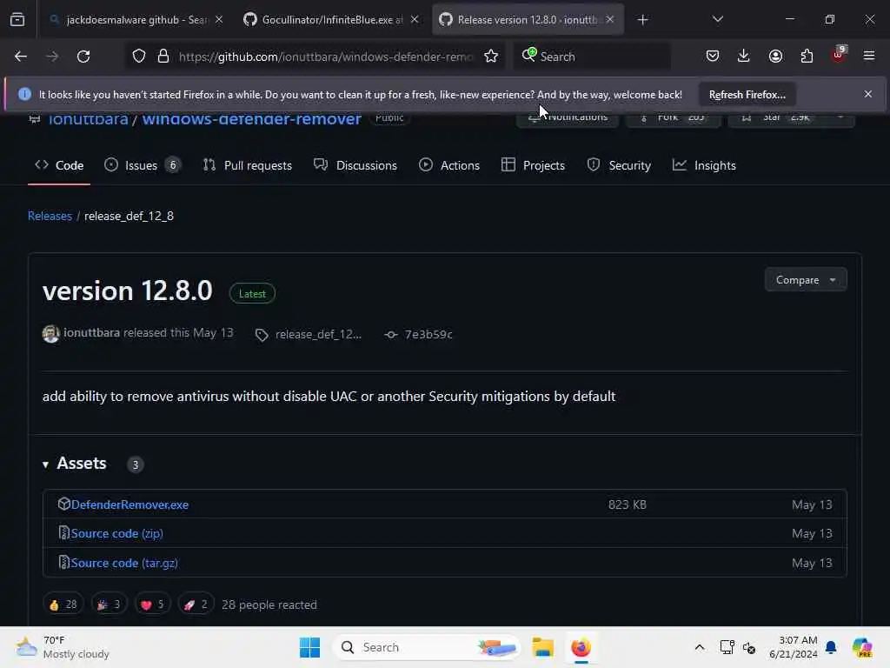
Task: Click the browser address bar URL
Action: tap(325, 57)
